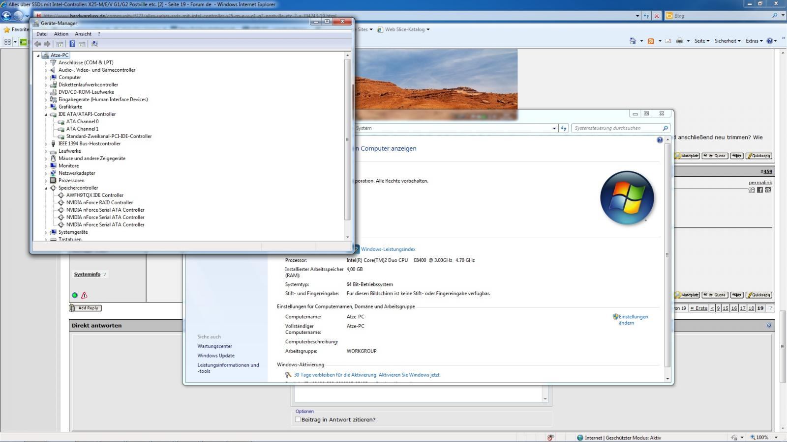The image size is (787, 442).
Task: Click the green online status icon
Action: [x=75, y=295]
